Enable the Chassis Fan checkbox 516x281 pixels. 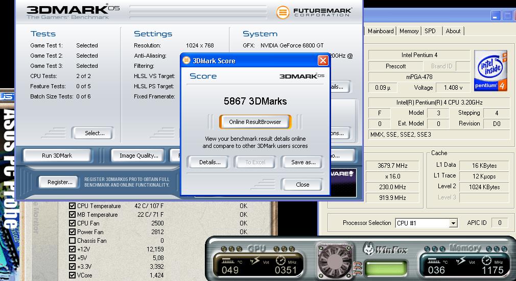pos(72,241)
